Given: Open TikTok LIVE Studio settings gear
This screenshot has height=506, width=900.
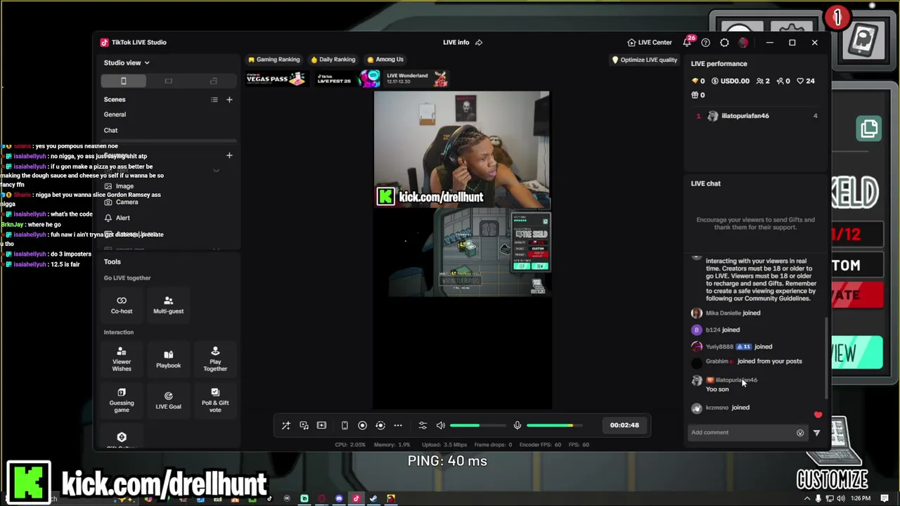Looking at the screenshot, I should pyautogui.click(x=724, y=42).
